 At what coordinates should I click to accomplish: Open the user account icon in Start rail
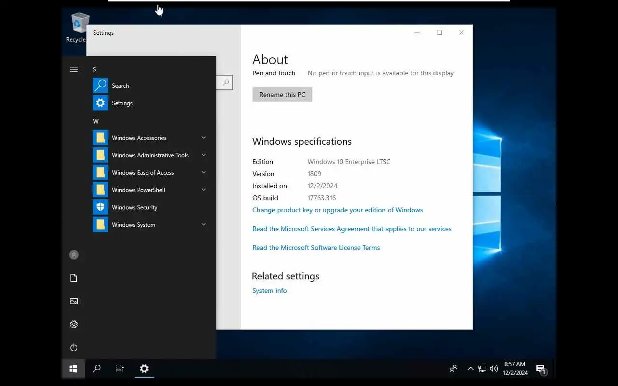(74, 255)
